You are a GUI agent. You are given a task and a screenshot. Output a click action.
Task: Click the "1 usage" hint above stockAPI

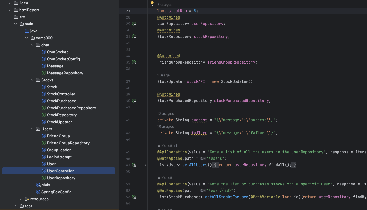163,75
